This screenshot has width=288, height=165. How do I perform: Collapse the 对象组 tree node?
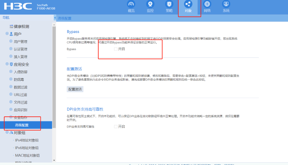tap(7, 132)
